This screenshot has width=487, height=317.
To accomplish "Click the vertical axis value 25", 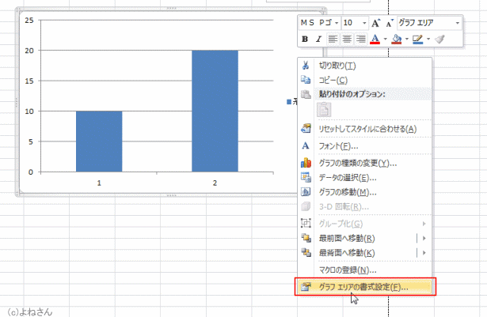I will click(x=29, y=21).
